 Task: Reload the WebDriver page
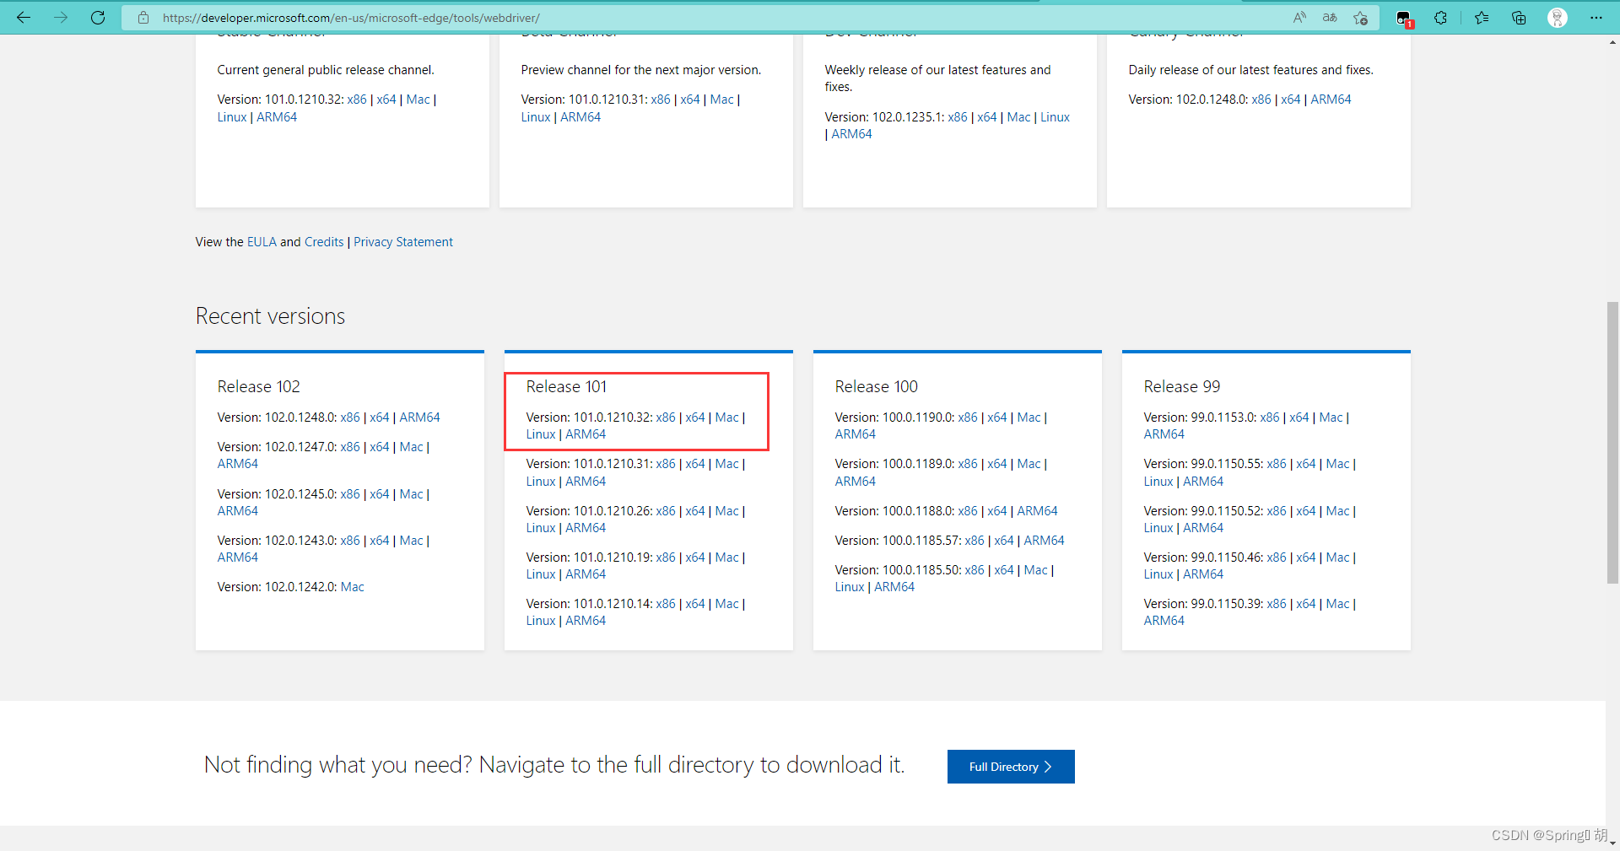click(x=98, y=17)
